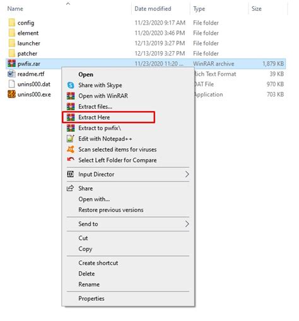Viewport: 299px width, 321px height.
Task: Click the launcher folder icon
Action: [12, 43]
